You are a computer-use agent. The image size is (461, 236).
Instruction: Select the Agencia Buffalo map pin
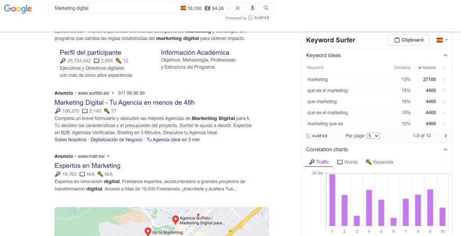tap(176, 220)
